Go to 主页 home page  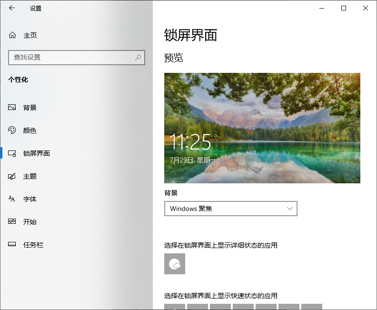pos(77,35)
